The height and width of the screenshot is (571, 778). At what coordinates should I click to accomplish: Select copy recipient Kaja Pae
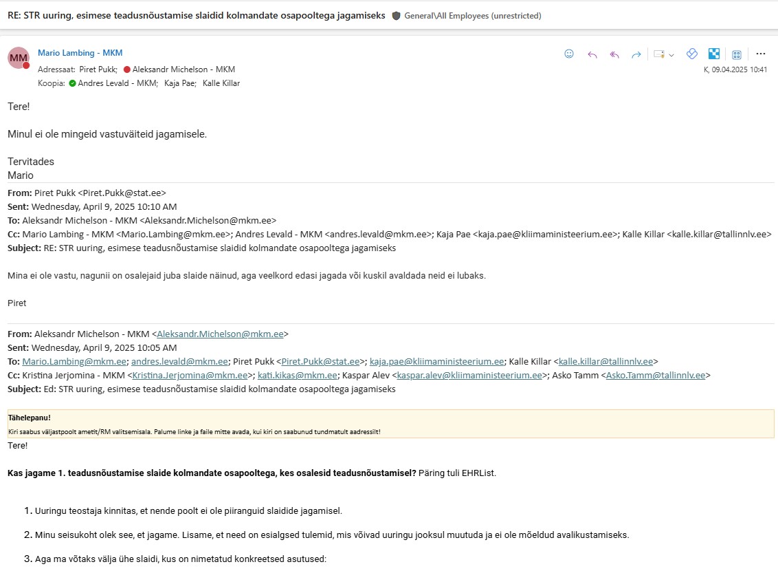180,83
